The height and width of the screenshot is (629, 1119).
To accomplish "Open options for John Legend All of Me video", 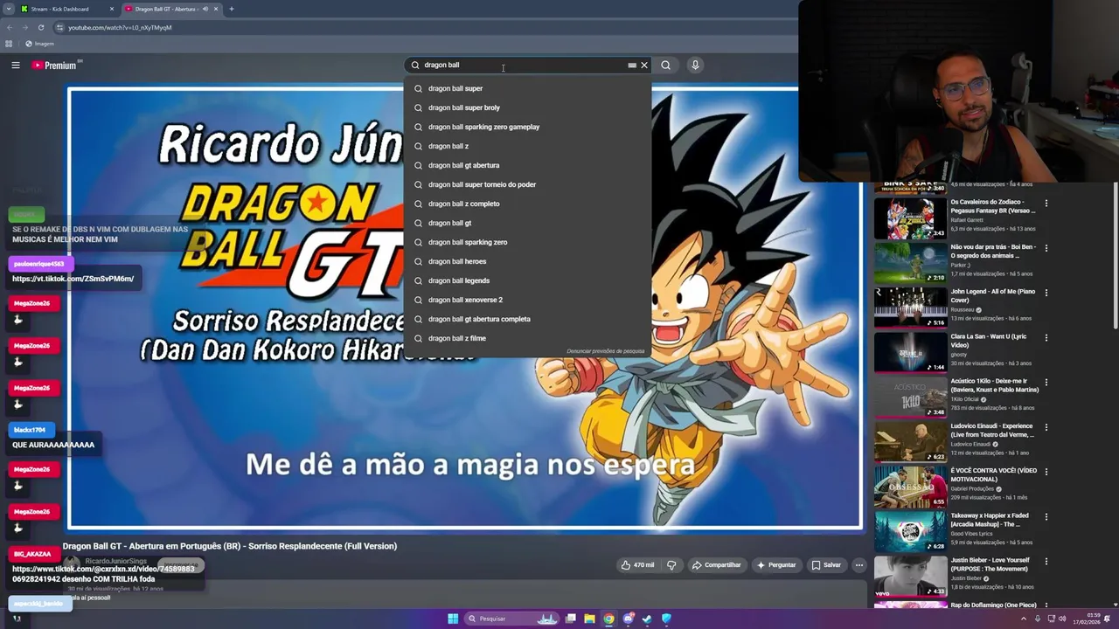I will [x=1046, y=293].
